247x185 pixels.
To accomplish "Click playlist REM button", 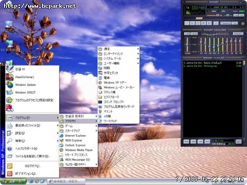I will [x=193, y=142].
